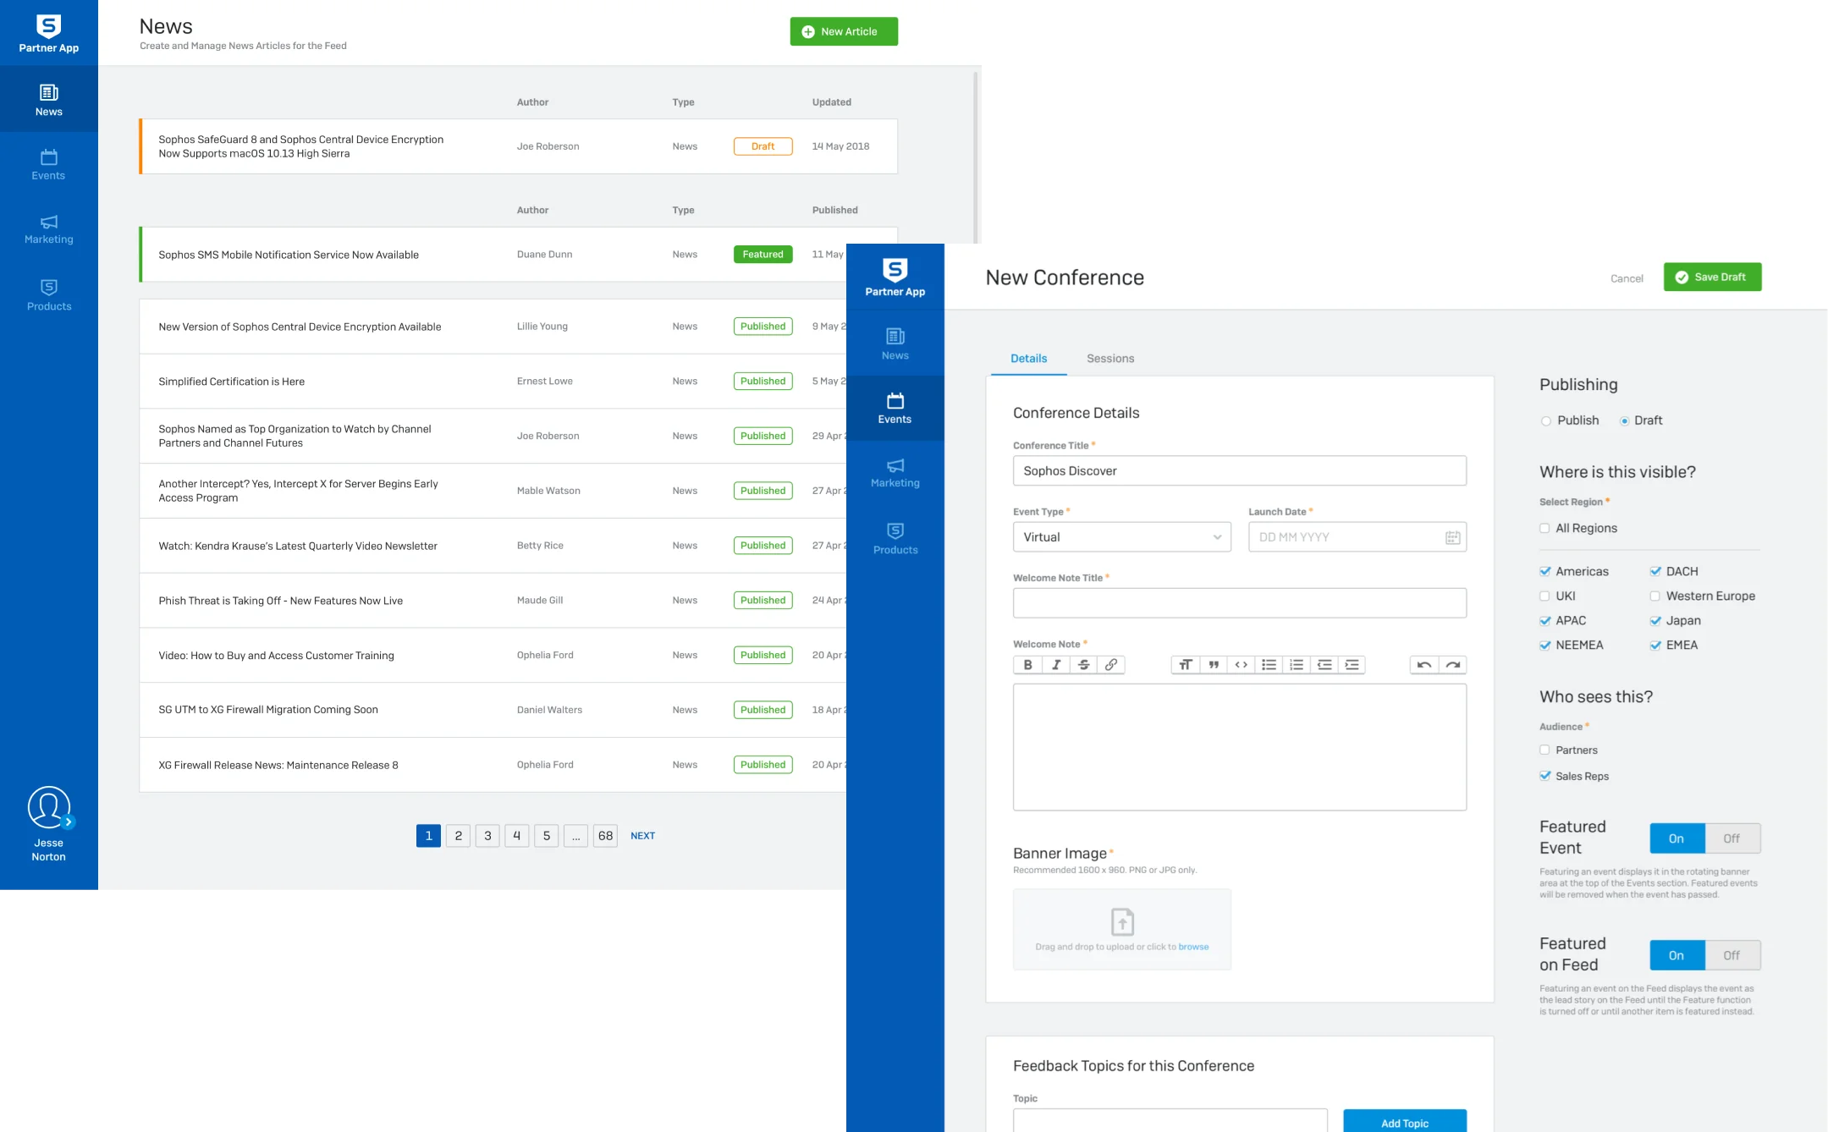Click the Welcome Note Title input field

1239,603
